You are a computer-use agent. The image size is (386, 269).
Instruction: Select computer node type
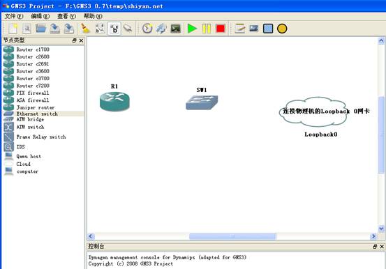coord(43,171)
